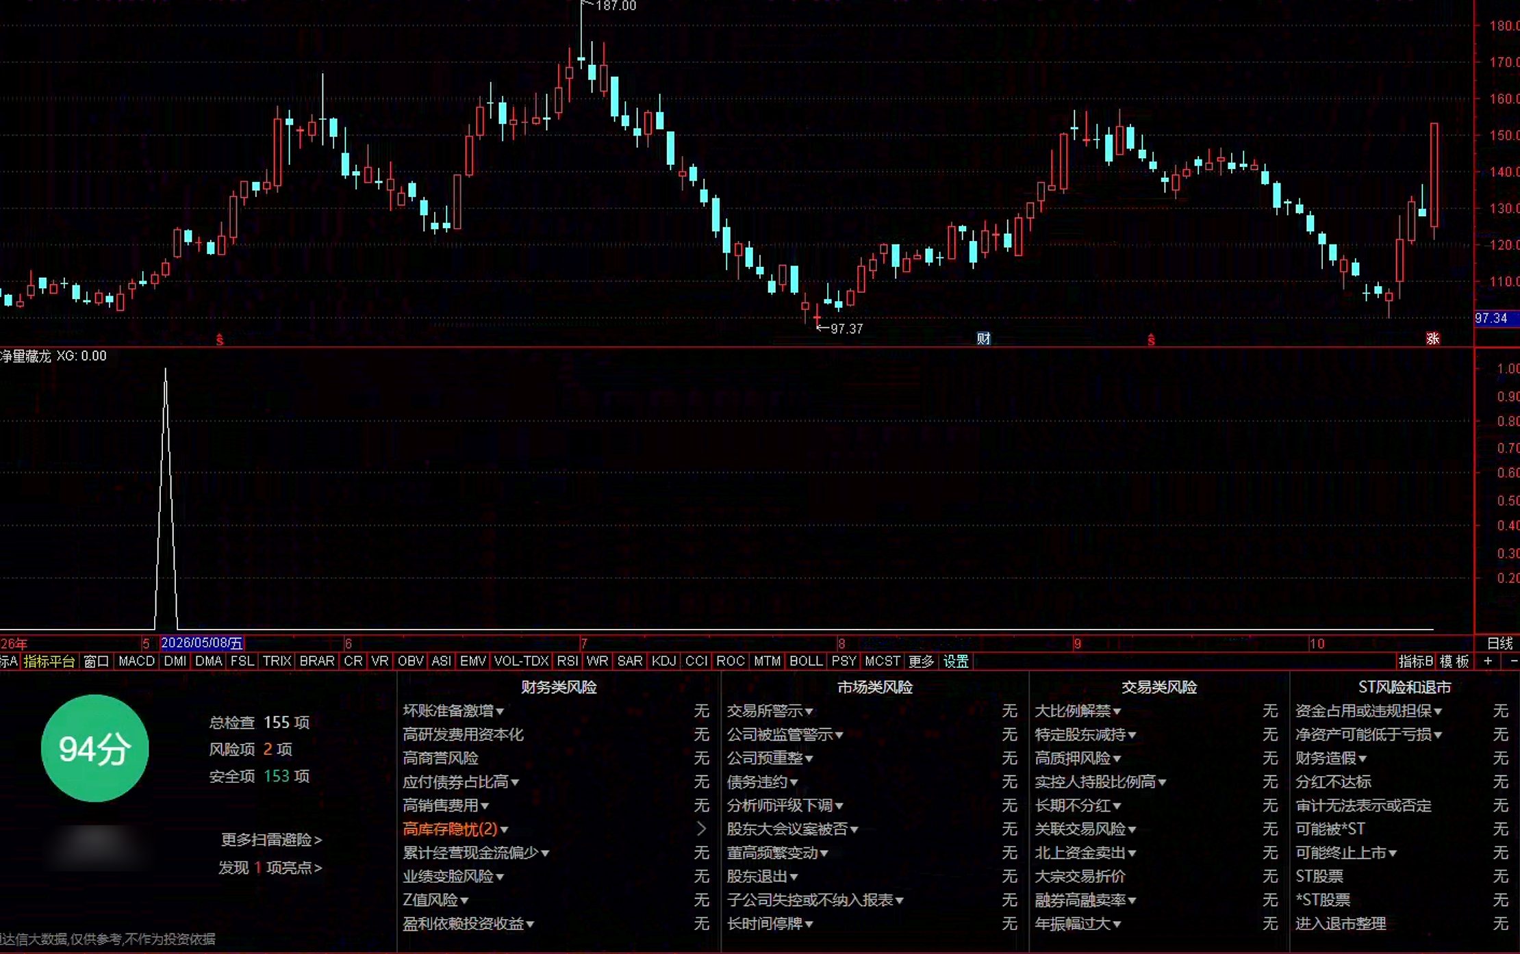Expand 公司被监管警示 dropdown
This screenshot has height=954, width=1520.
785,734
